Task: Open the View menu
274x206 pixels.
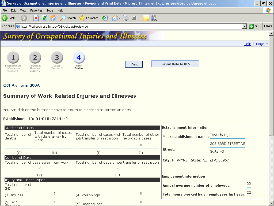Action: click(23, 10)
